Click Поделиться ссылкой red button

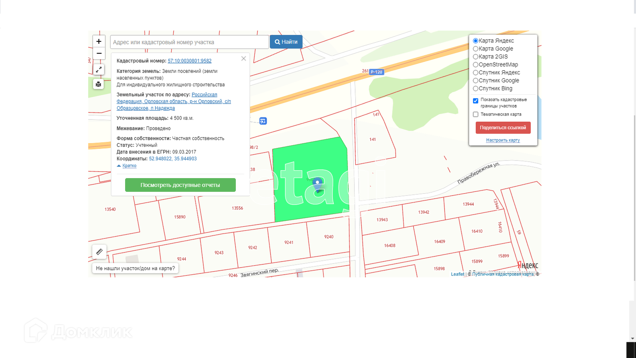[x=503, y=128]
